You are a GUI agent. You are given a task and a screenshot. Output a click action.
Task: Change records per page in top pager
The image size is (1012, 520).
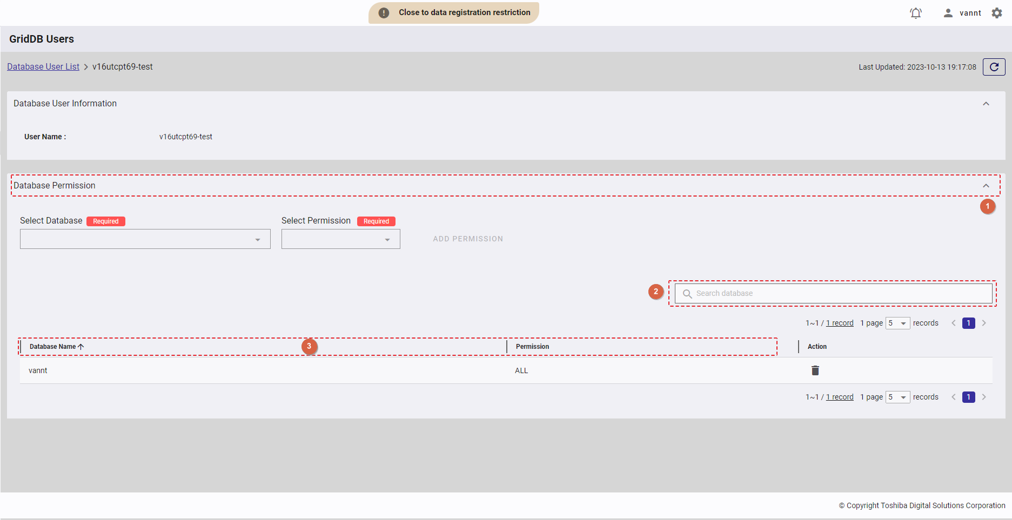(x=897, y=323)
